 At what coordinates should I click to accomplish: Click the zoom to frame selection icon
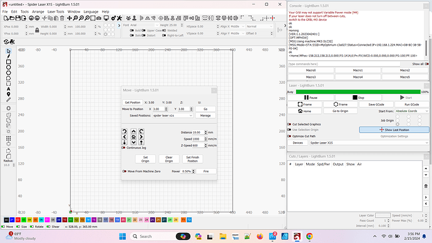coord(93,18)
